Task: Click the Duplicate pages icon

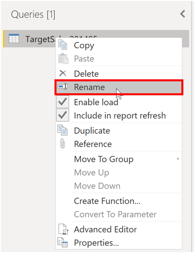Action: pyautogui.click(x=62, y=130)
